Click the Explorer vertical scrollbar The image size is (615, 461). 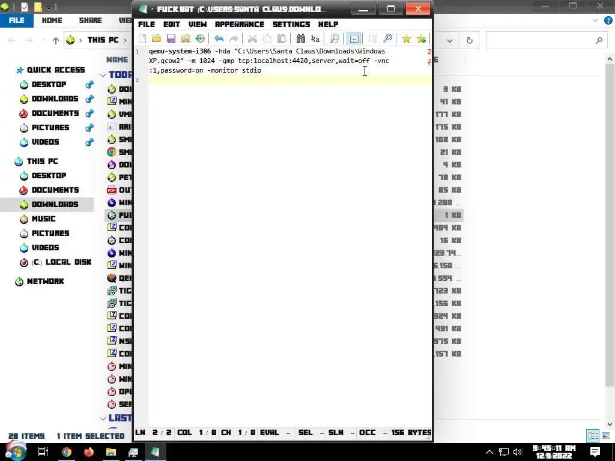[x=610, y=226]
